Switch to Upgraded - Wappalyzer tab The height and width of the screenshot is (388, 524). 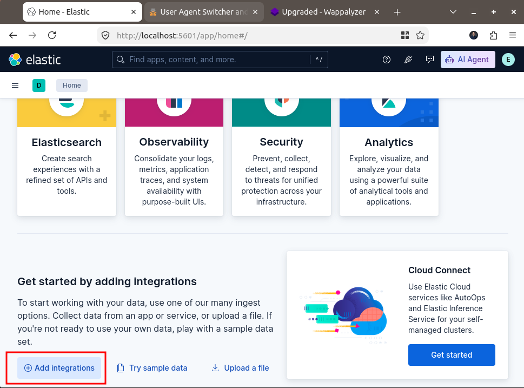click(323, 12)
